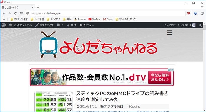Open the 新規 new content menu
Image resolution: width=206 pixels, height=112 pixels.
tap(71, 25)
